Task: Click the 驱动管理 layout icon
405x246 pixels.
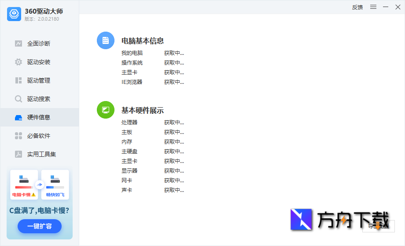Action: tap(18, 80)
